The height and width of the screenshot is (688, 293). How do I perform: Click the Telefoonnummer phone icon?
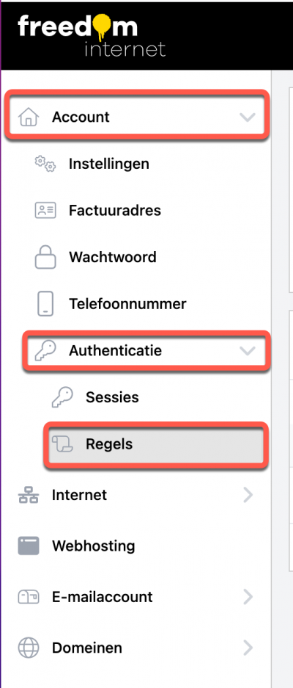pyautogui.click(x=45, y=304)
